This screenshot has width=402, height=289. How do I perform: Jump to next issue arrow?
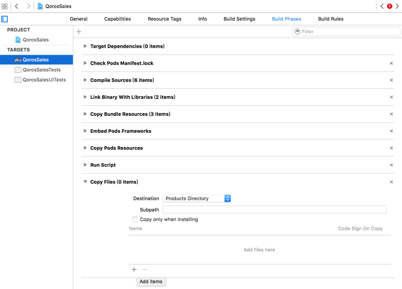click(x=397, y=6)
